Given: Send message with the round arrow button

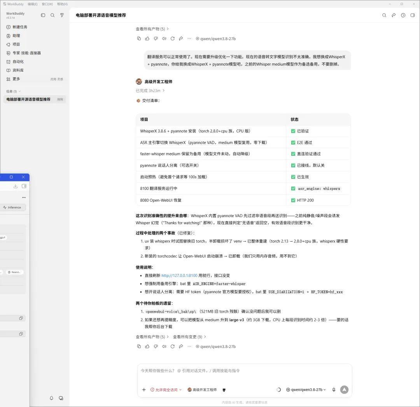Looking at the screenshot, I should pos(344,390).
